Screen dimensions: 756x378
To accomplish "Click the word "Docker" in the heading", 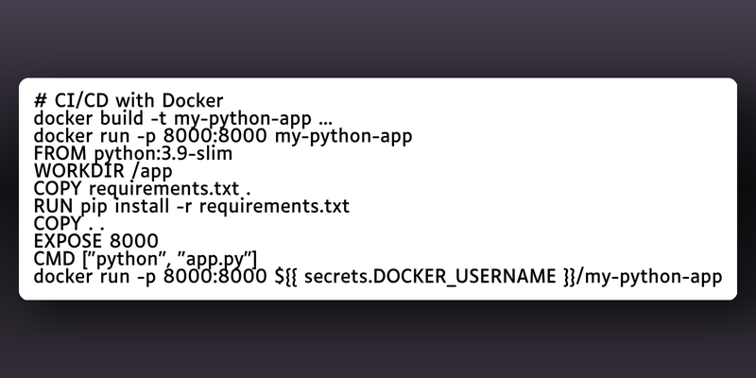I will click(x=193, y=101).
